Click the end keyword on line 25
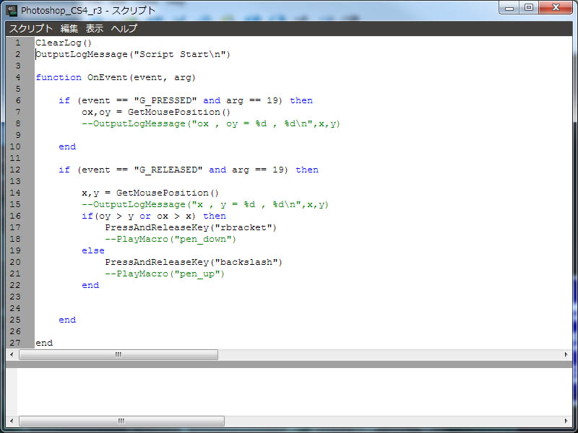 pyautogui.click(x=67, y=320)
